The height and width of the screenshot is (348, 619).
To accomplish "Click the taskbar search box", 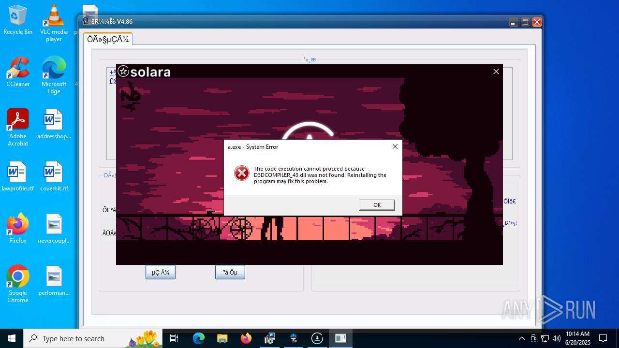I will [x=93, y=338].
